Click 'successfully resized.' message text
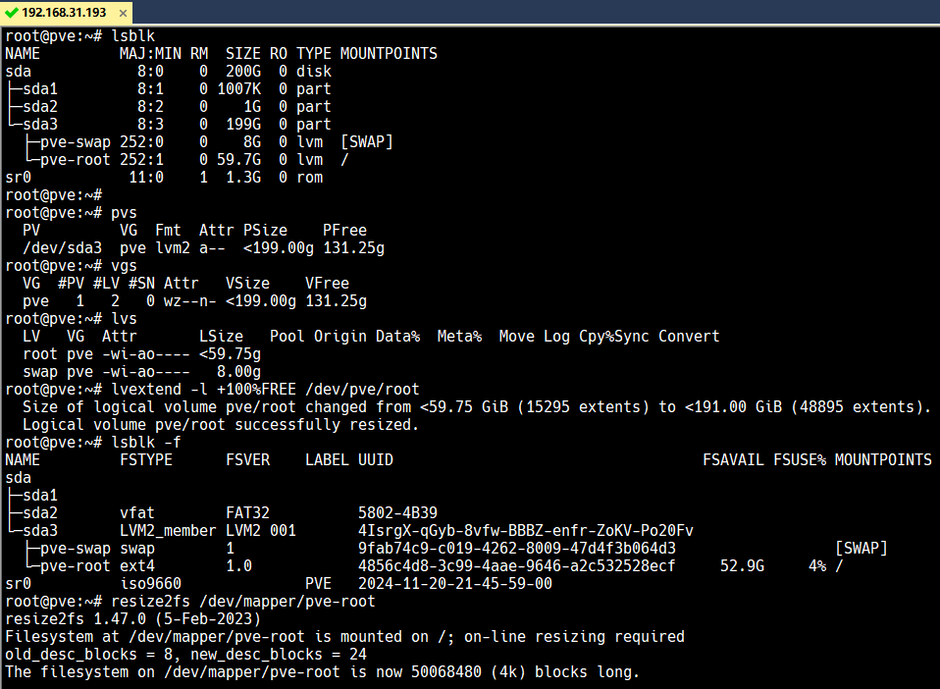Viewport: 940px width, 689px height. [327, 425]
